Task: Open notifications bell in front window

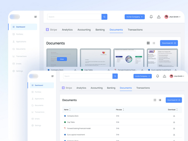Action: 157,76
